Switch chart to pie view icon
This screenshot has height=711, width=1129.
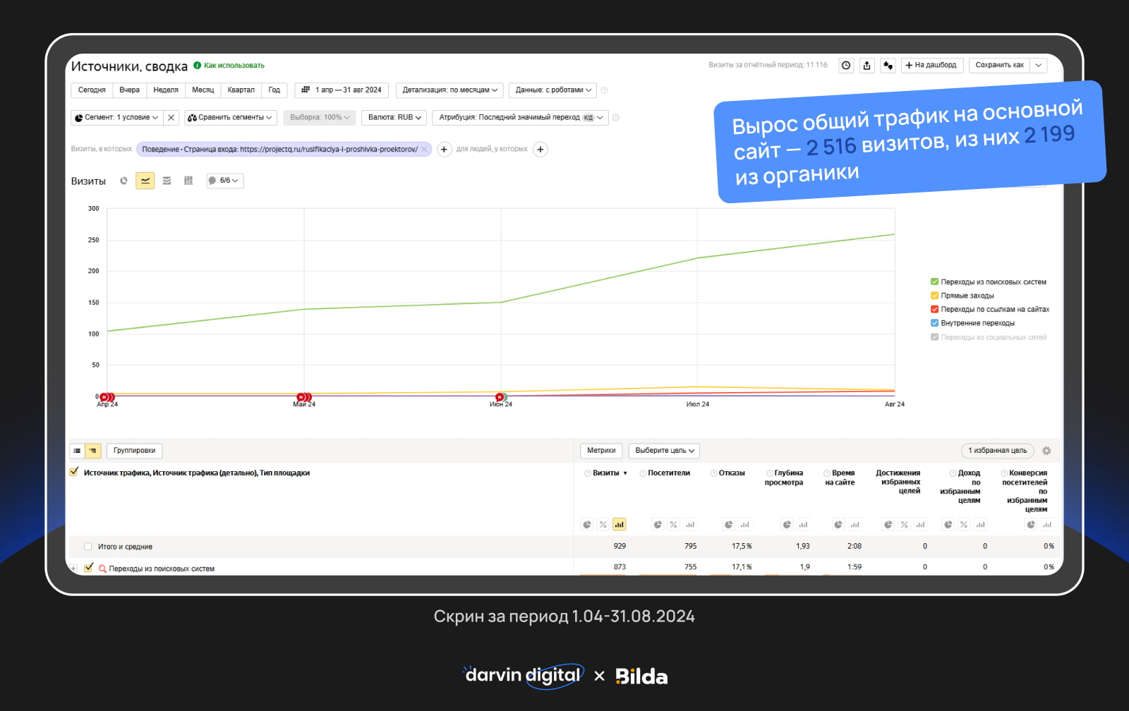pos(123,181)
